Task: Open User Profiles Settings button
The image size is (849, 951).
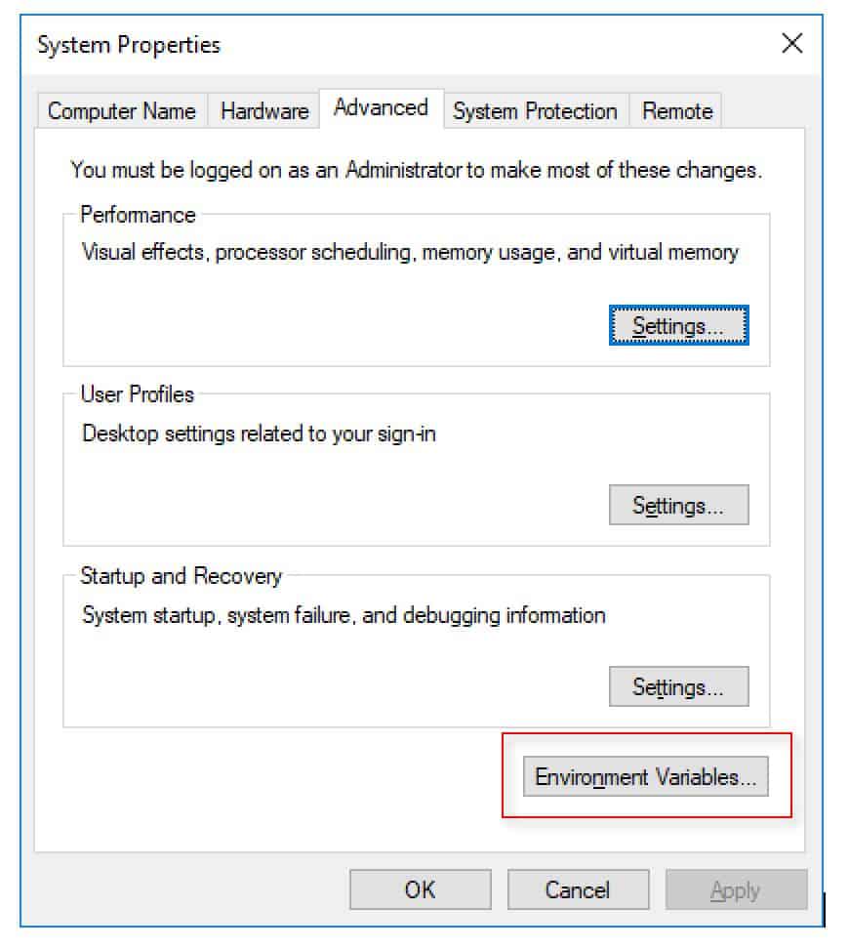Action: tap(679, 505)
